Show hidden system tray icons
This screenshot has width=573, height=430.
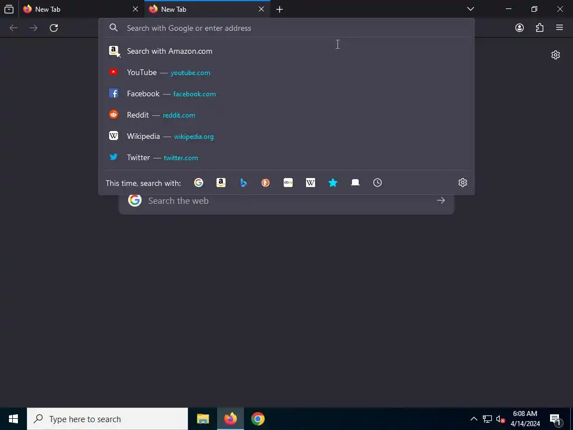(473, 419)
